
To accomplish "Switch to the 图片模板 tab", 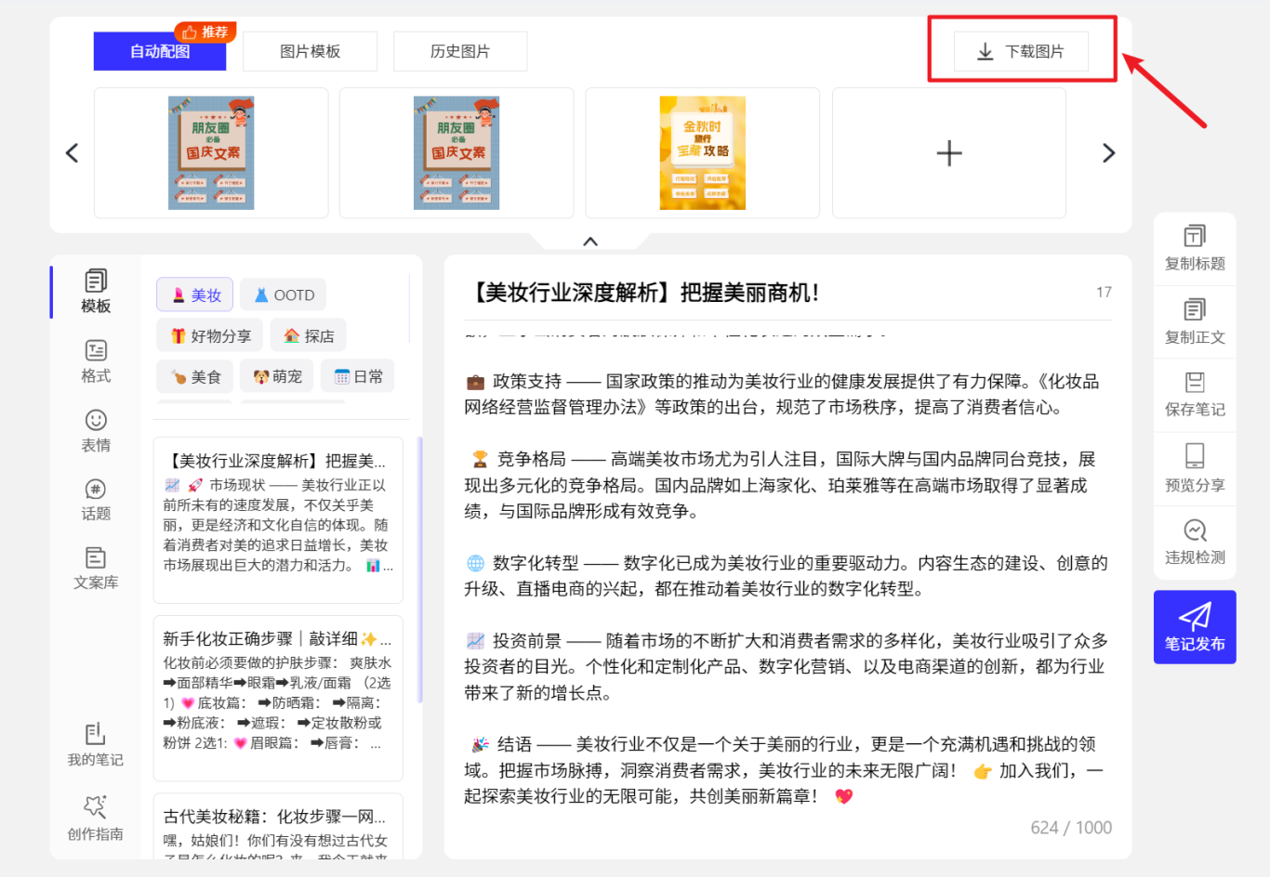I will (x=310, y=51).
